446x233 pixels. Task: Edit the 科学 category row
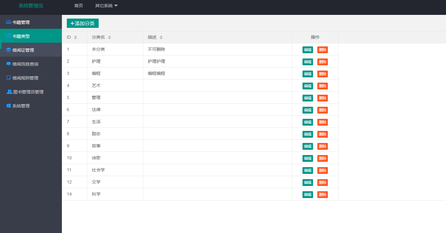[307, 194]
